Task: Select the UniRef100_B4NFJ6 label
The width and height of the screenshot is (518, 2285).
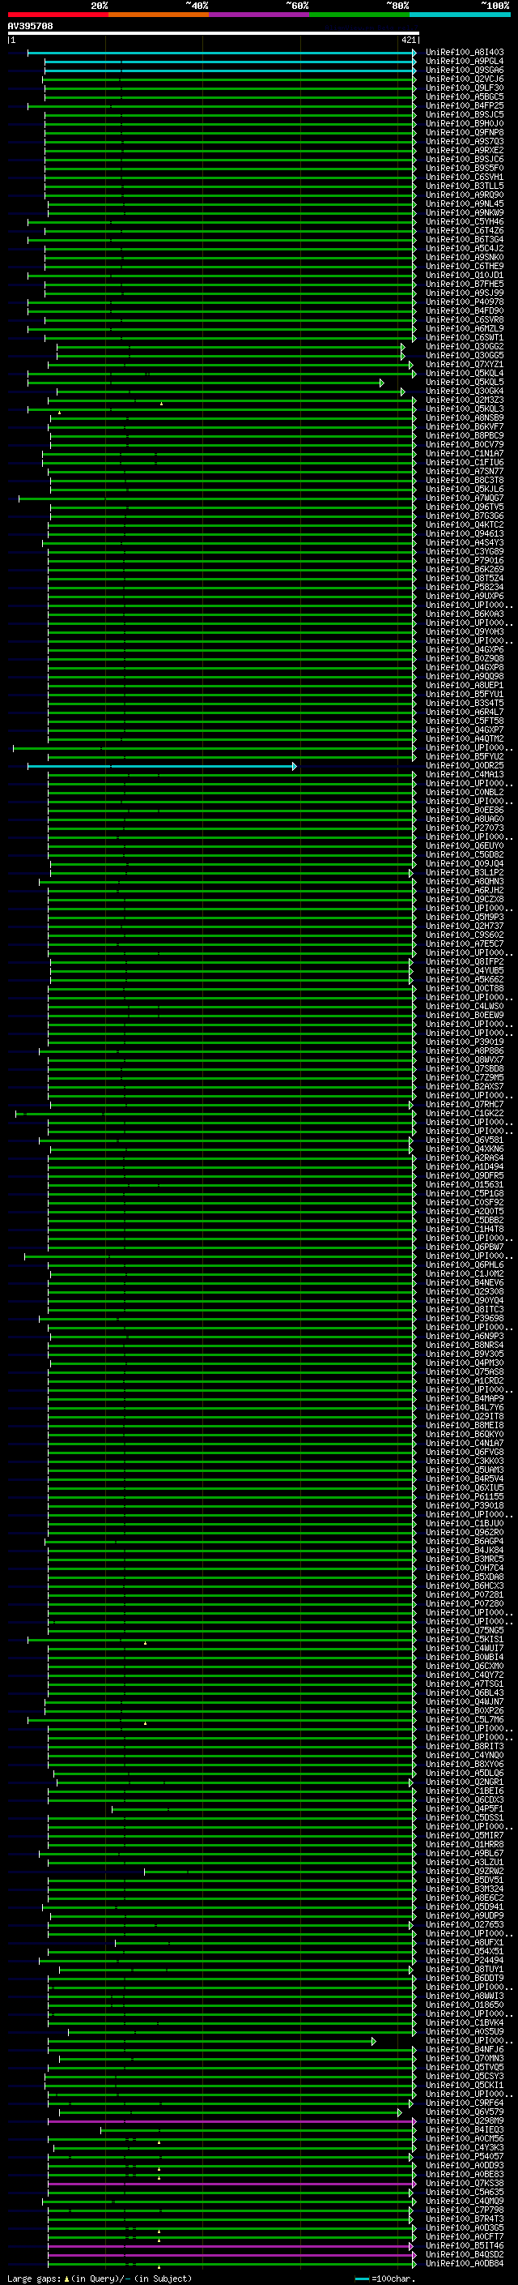Action: coord(465,2050)
